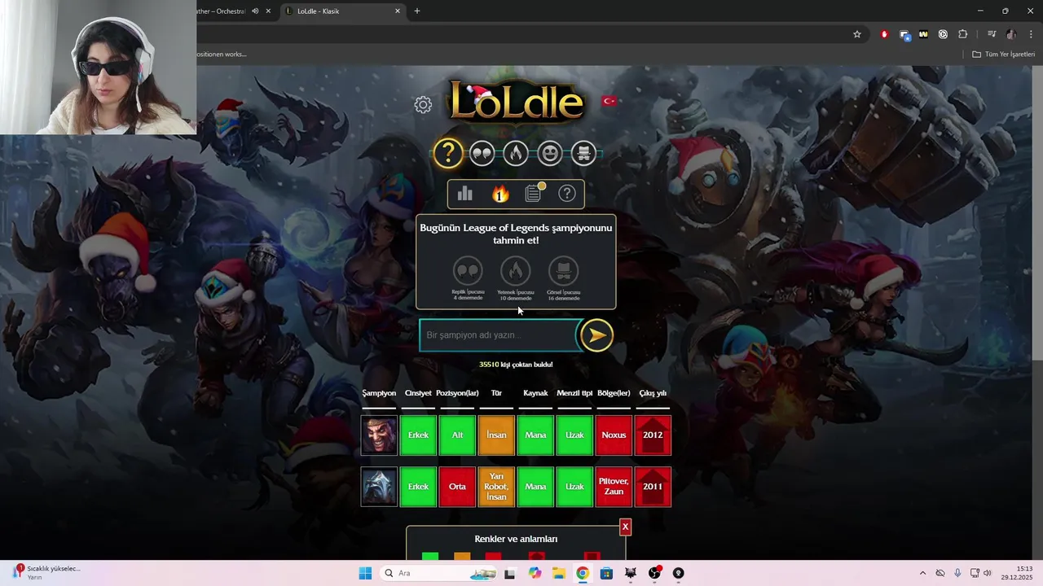1043x586 pixels.
Task: Open File Explorer from the taskbar
Action: 559,573
